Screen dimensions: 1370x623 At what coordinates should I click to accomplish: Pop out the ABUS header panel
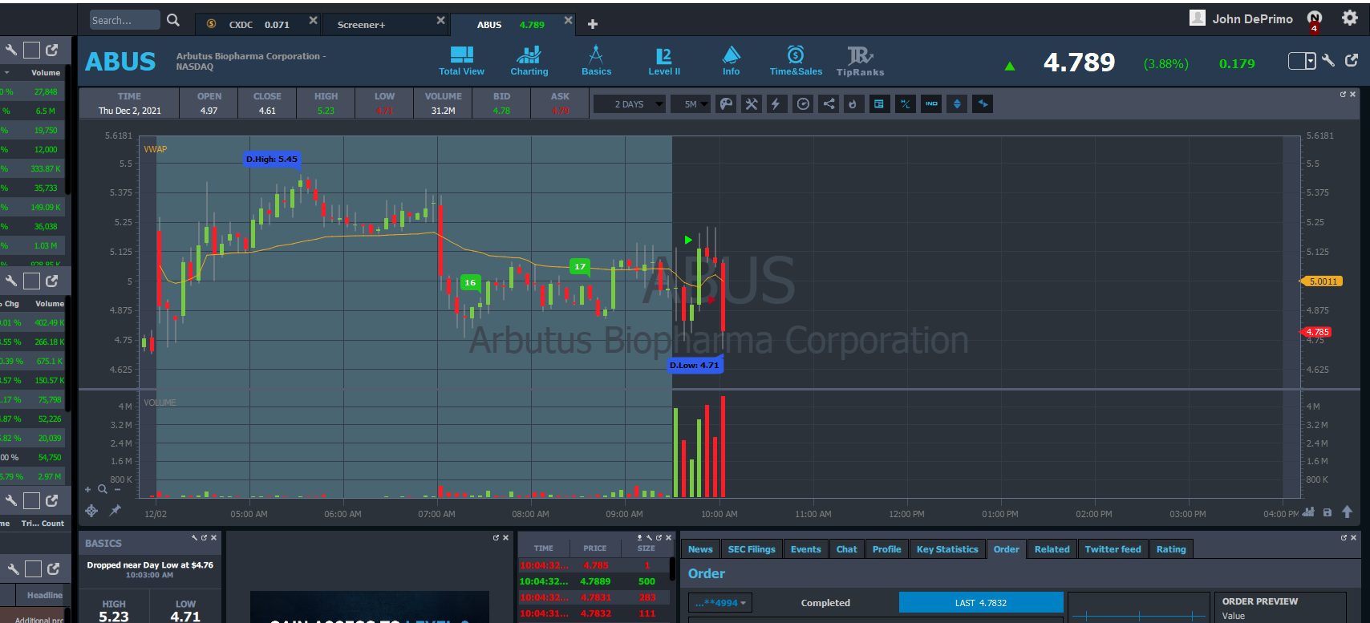click(x=1352, y=60)
